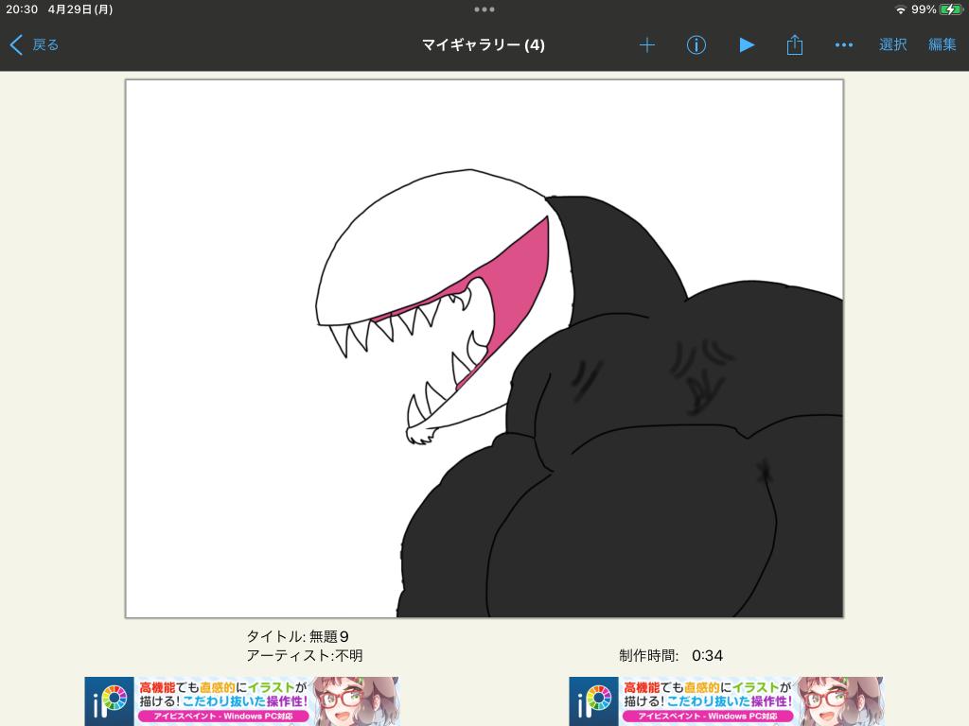The height and width of the screenshot is (726, 969).
Task: Tap the アーティスト:不明 artist text
Action: click(x=304, y=655)
